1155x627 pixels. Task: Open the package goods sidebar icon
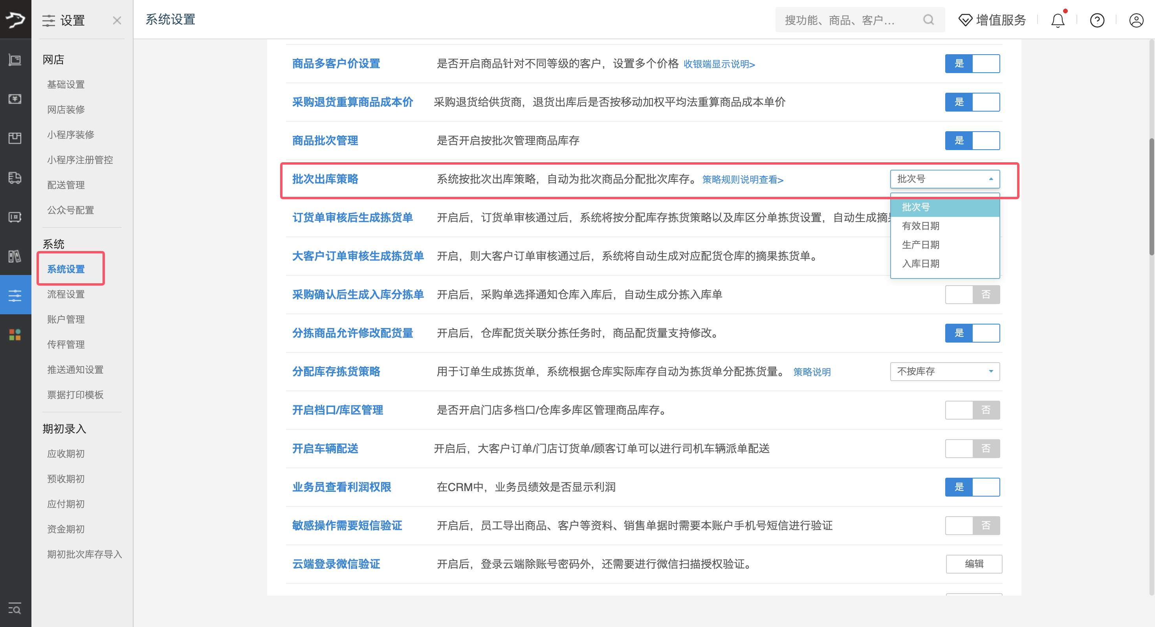coord(15,138)
